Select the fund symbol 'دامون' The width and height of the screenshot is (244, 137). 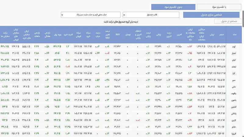coord(234,100)
